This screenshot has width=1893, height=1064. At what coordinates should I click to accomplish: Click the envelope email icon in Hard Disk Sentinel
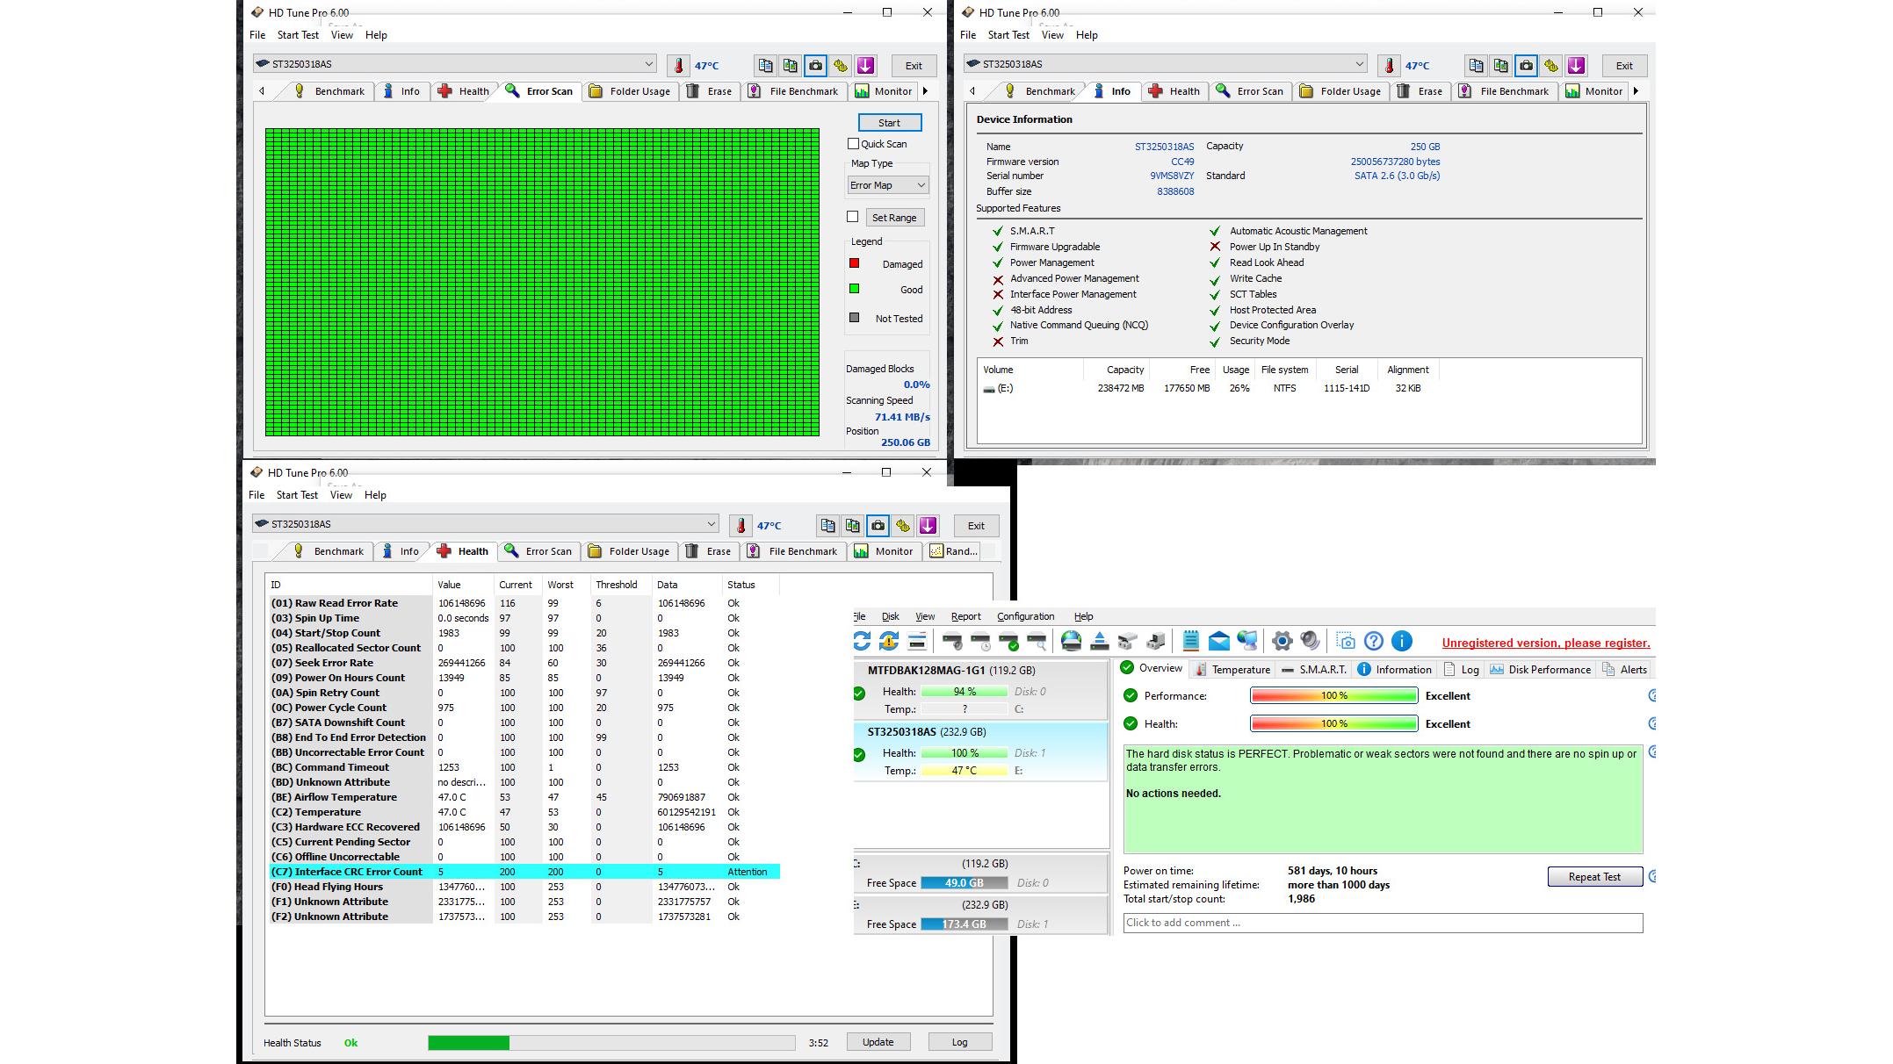click(1218, 642)
